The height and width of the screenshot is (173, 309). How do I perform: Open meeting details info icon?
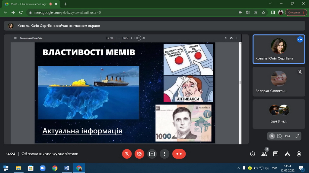pos(253,154)
